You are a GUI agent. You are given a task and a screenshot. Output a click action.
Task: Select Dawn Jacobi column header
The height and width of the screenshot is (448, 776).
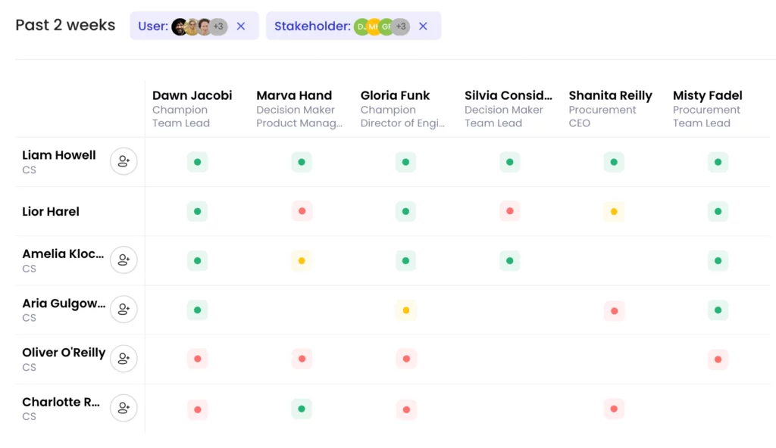click(x=192, y=95)
